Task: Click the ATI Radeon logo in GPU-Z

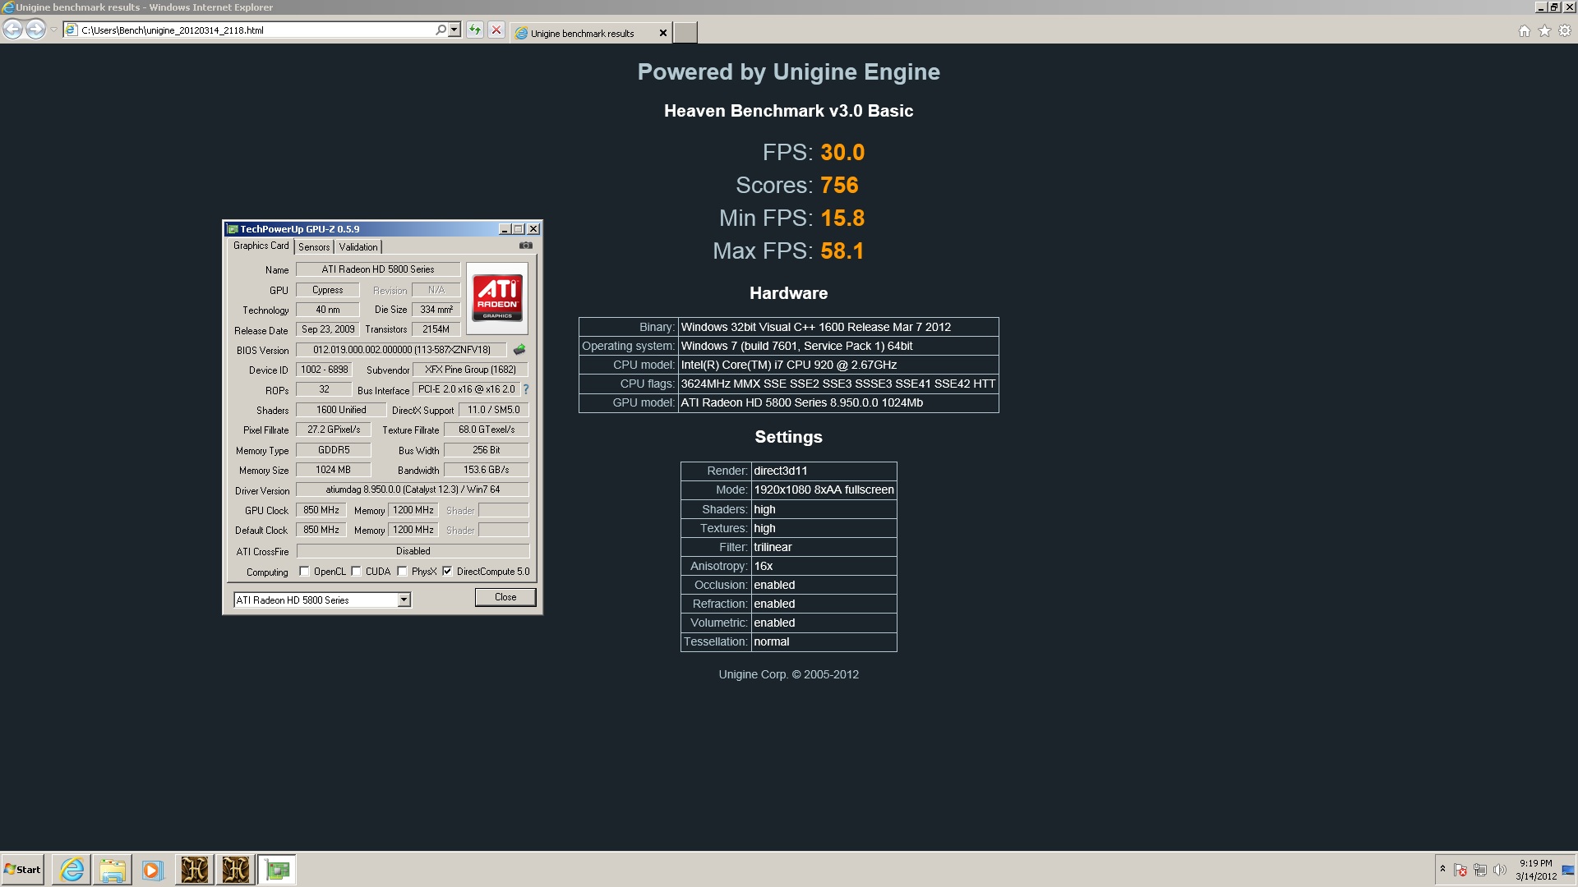Action: [x=497, y=298]
